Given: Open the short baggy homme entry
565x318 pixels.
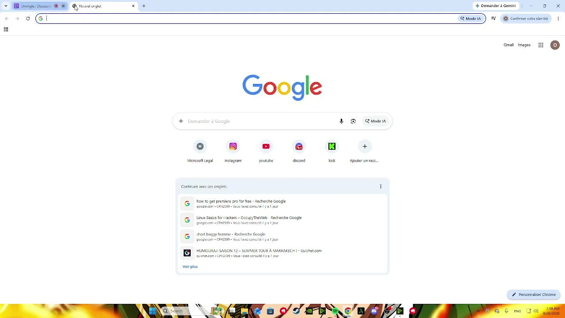Looking at the screenshot, I should click(282, 236).
